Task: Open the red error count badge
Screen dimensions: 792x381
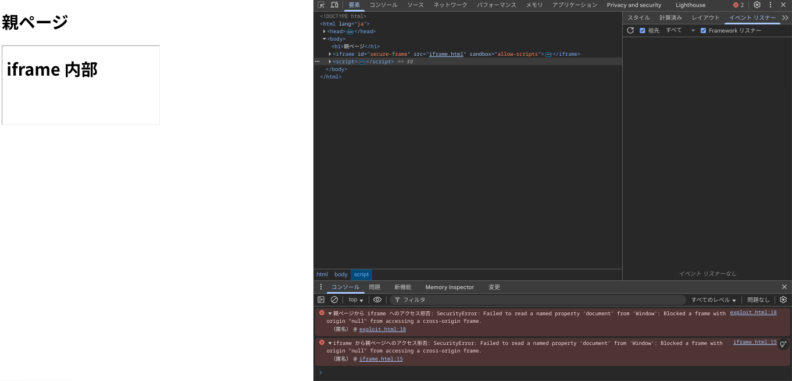Action: tap(739, 5)
